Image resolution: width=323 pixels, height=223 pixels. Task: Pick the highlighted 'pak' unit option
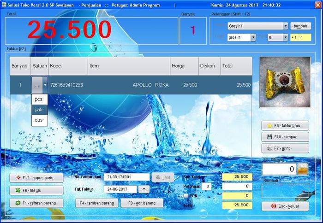pyautogui.click(x=39, y=110)
